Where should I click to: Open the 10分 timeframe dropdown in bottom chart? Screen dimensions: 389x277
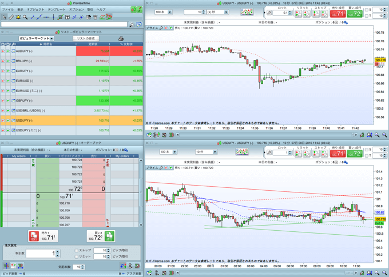point(206,152)
